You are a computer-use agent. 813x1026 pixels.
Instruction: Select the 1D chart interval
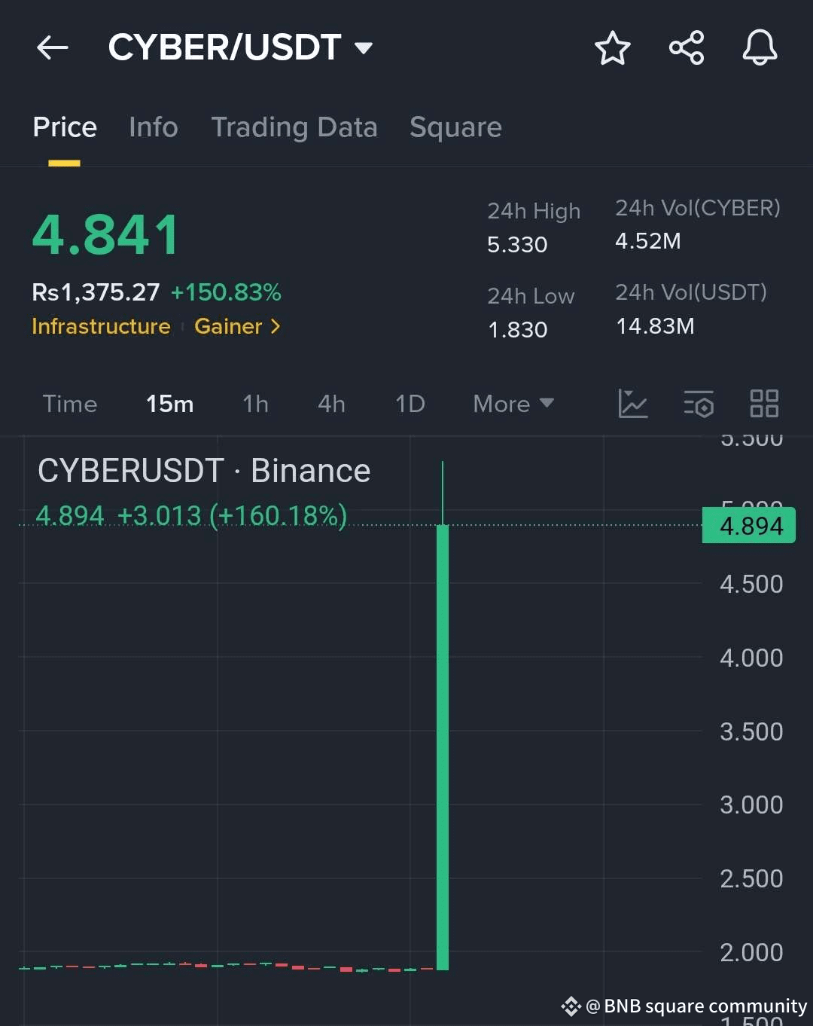pyautogui.click(x=410, y=404)
